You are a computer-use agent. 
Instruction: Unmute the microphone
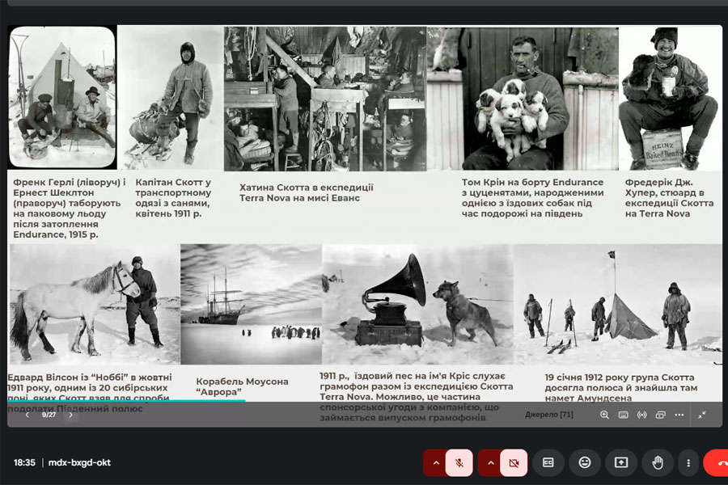point(459,462)
